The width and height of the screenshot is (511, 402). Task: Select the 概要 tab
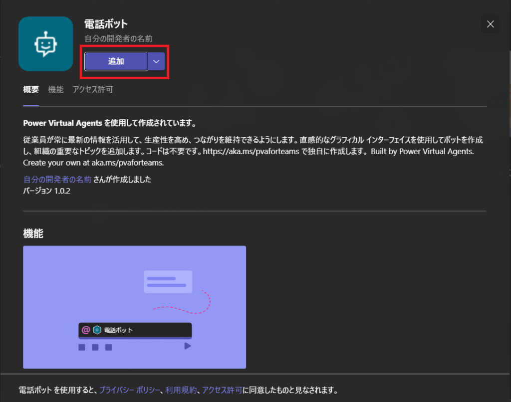click(x=31, y=90)
